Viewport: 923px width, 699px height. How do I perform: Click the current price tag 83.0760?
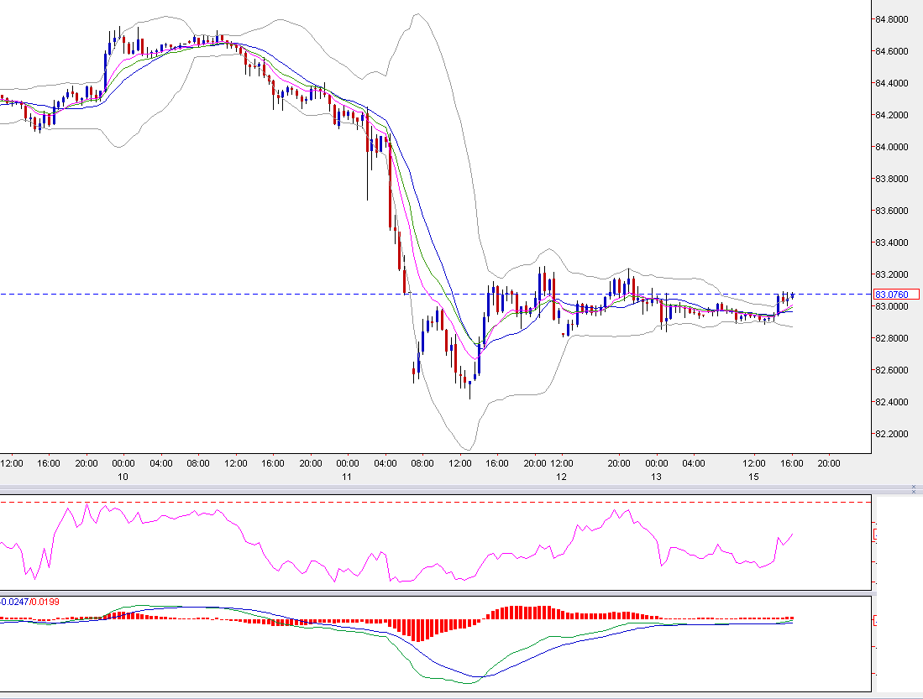coord(896,295)
